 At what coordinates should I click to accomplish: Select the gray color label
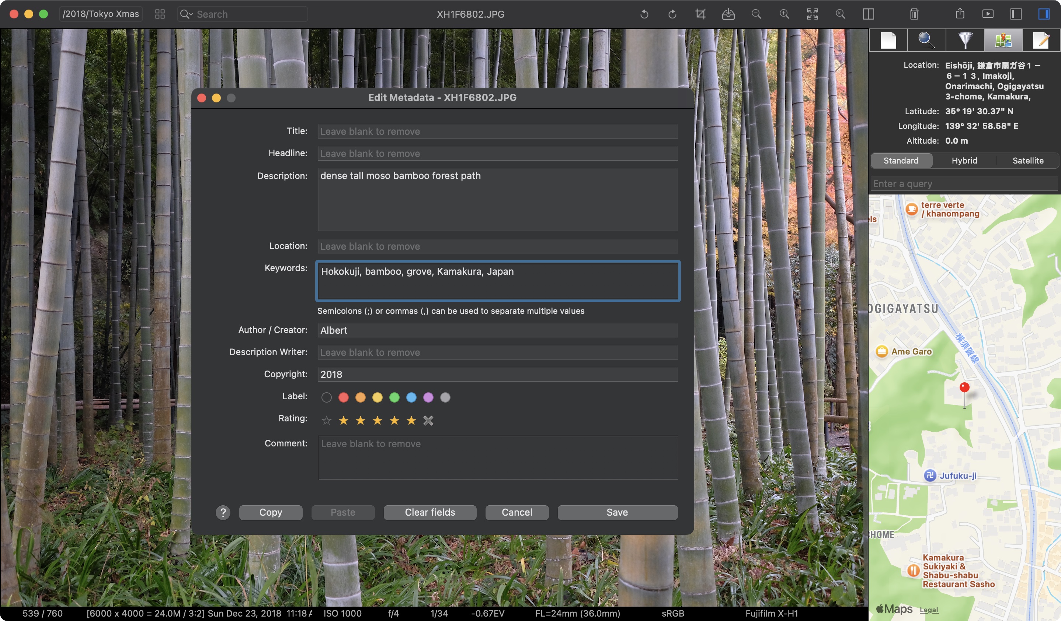point(445,397)
